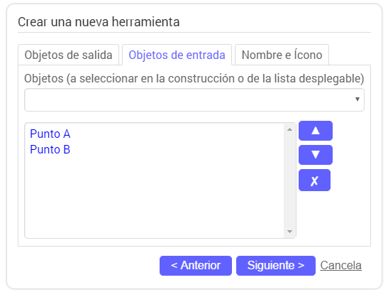Expand the empty objects combo box field

click(x=194, y=99)
